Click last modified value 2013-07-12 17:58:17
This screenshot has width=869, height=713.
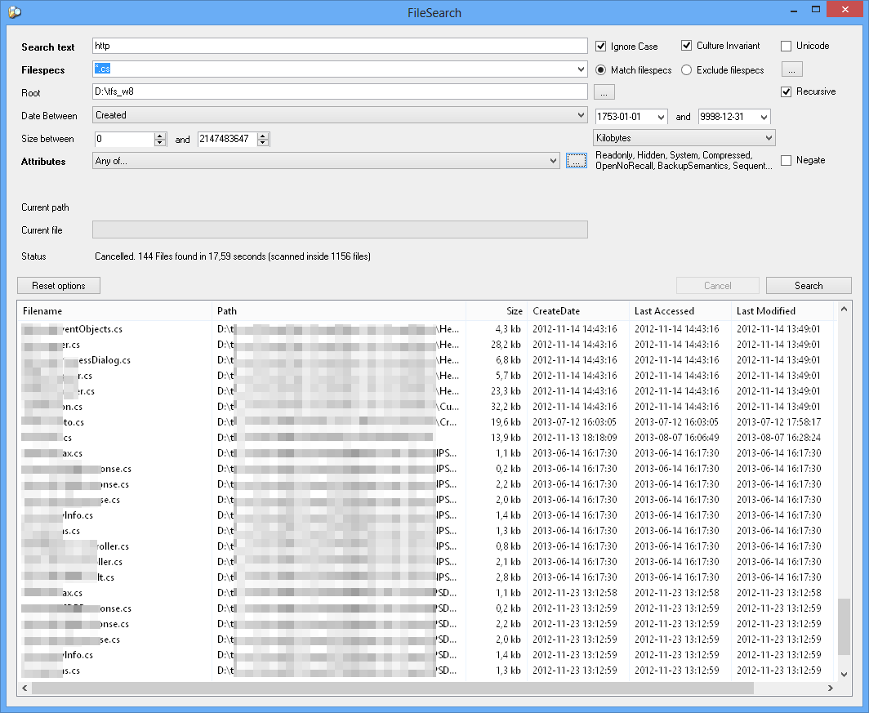tap(778, 422)
